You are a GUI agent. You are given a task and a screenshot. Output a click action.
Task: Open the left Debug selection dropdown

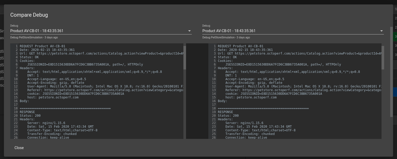(x=101, y=31)
